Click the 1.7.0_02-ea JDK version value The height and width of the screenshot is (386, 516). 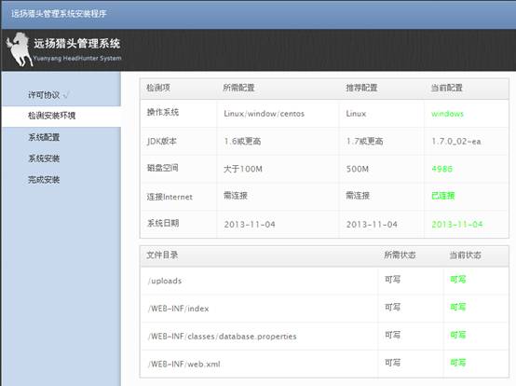pyautogui.click(x=456, y=142)
